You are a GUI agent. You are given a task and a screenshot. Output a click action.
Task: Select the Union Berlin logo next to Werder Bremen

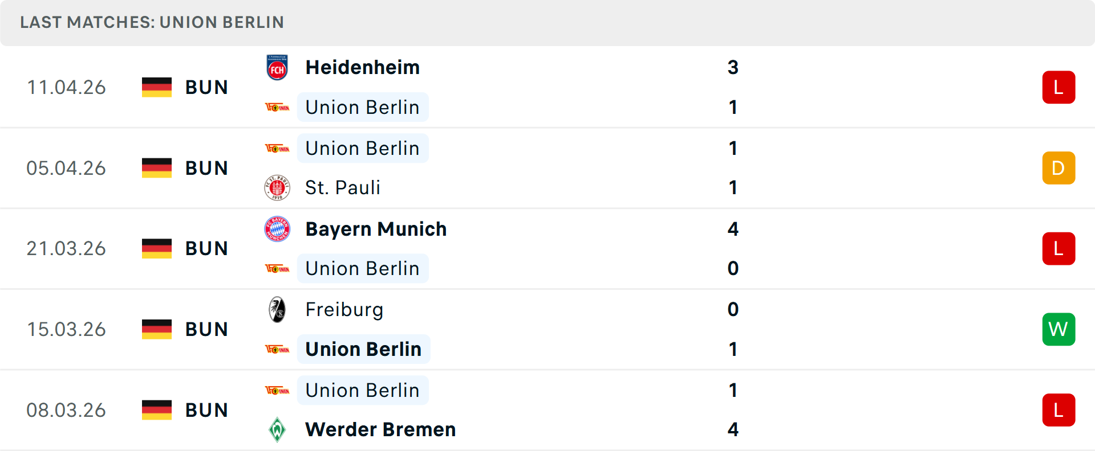pos(277,390)
